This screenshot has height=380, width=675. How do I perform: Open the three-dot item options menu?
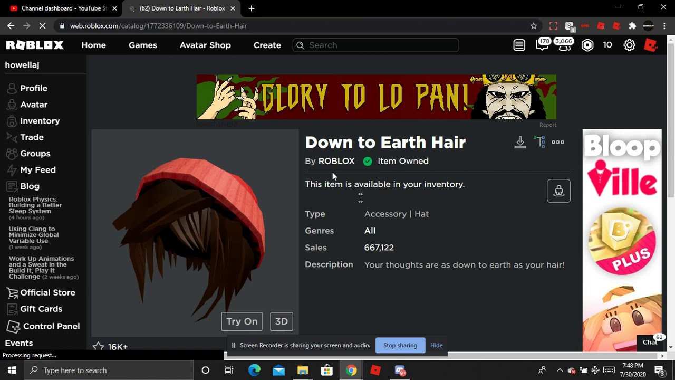coord(558,142)
